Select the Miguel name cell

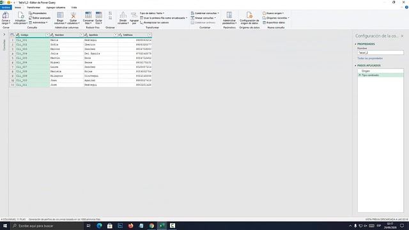[x=66, y=63]
